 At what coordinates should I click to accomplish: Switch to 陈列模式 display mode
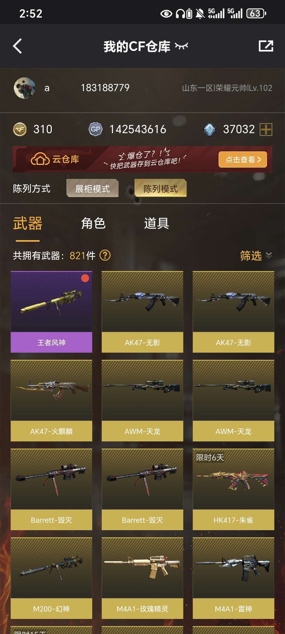pyautogui.click(x=160, y=188)
